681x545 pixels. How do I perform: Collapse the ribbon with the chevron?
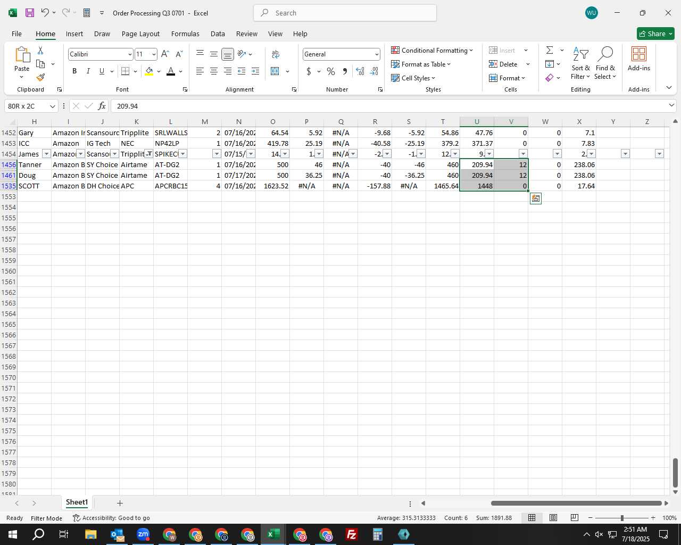tap(669, 88)
